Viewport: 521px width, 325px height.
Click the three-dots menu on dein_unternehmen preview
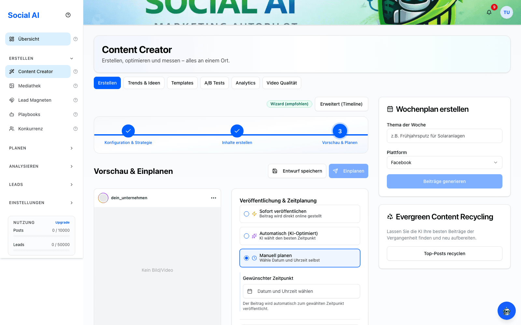[214, 198]
